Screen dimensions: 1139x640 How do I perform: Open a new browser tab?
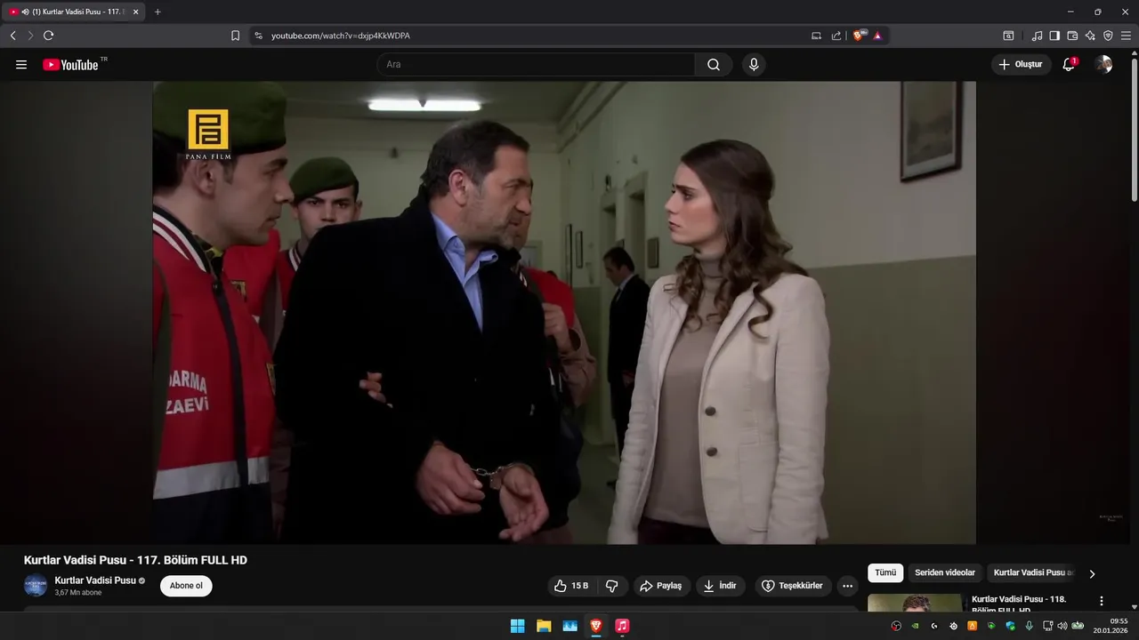tap(158, 12)
